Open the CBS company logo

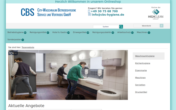point(28,12)
